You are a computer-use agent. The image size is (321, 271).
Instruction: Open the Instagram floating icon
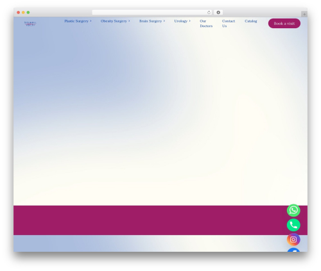[x=293, y=240]
